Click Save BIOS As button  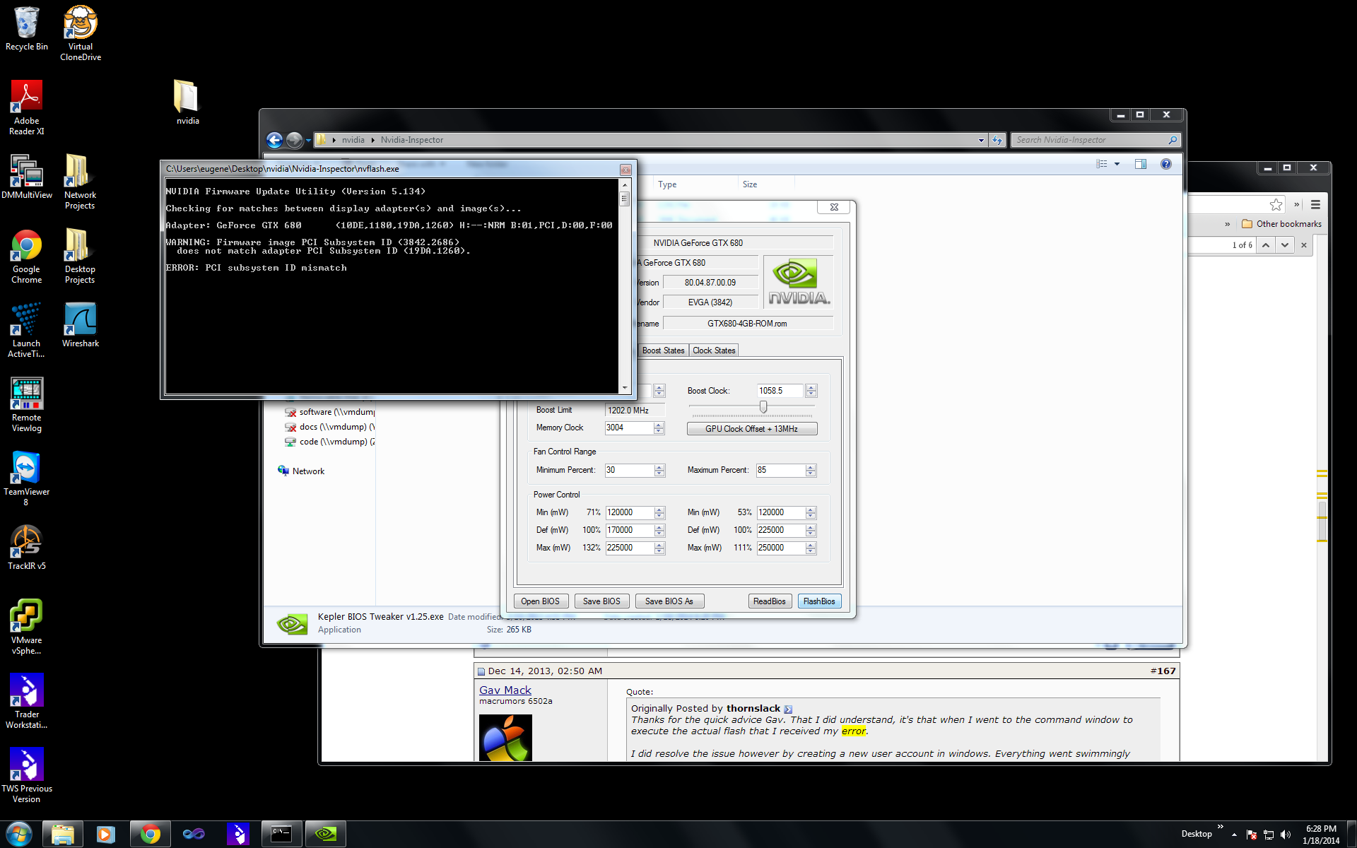[x=669, y=601]
